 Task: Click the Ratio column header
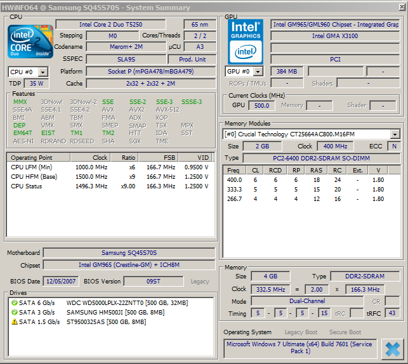point(125,157)
